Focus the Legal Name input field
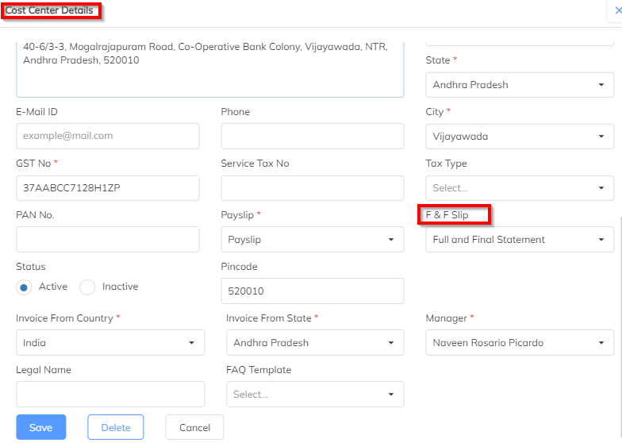Viewport: 622px width, 443px height. [110, 394]
